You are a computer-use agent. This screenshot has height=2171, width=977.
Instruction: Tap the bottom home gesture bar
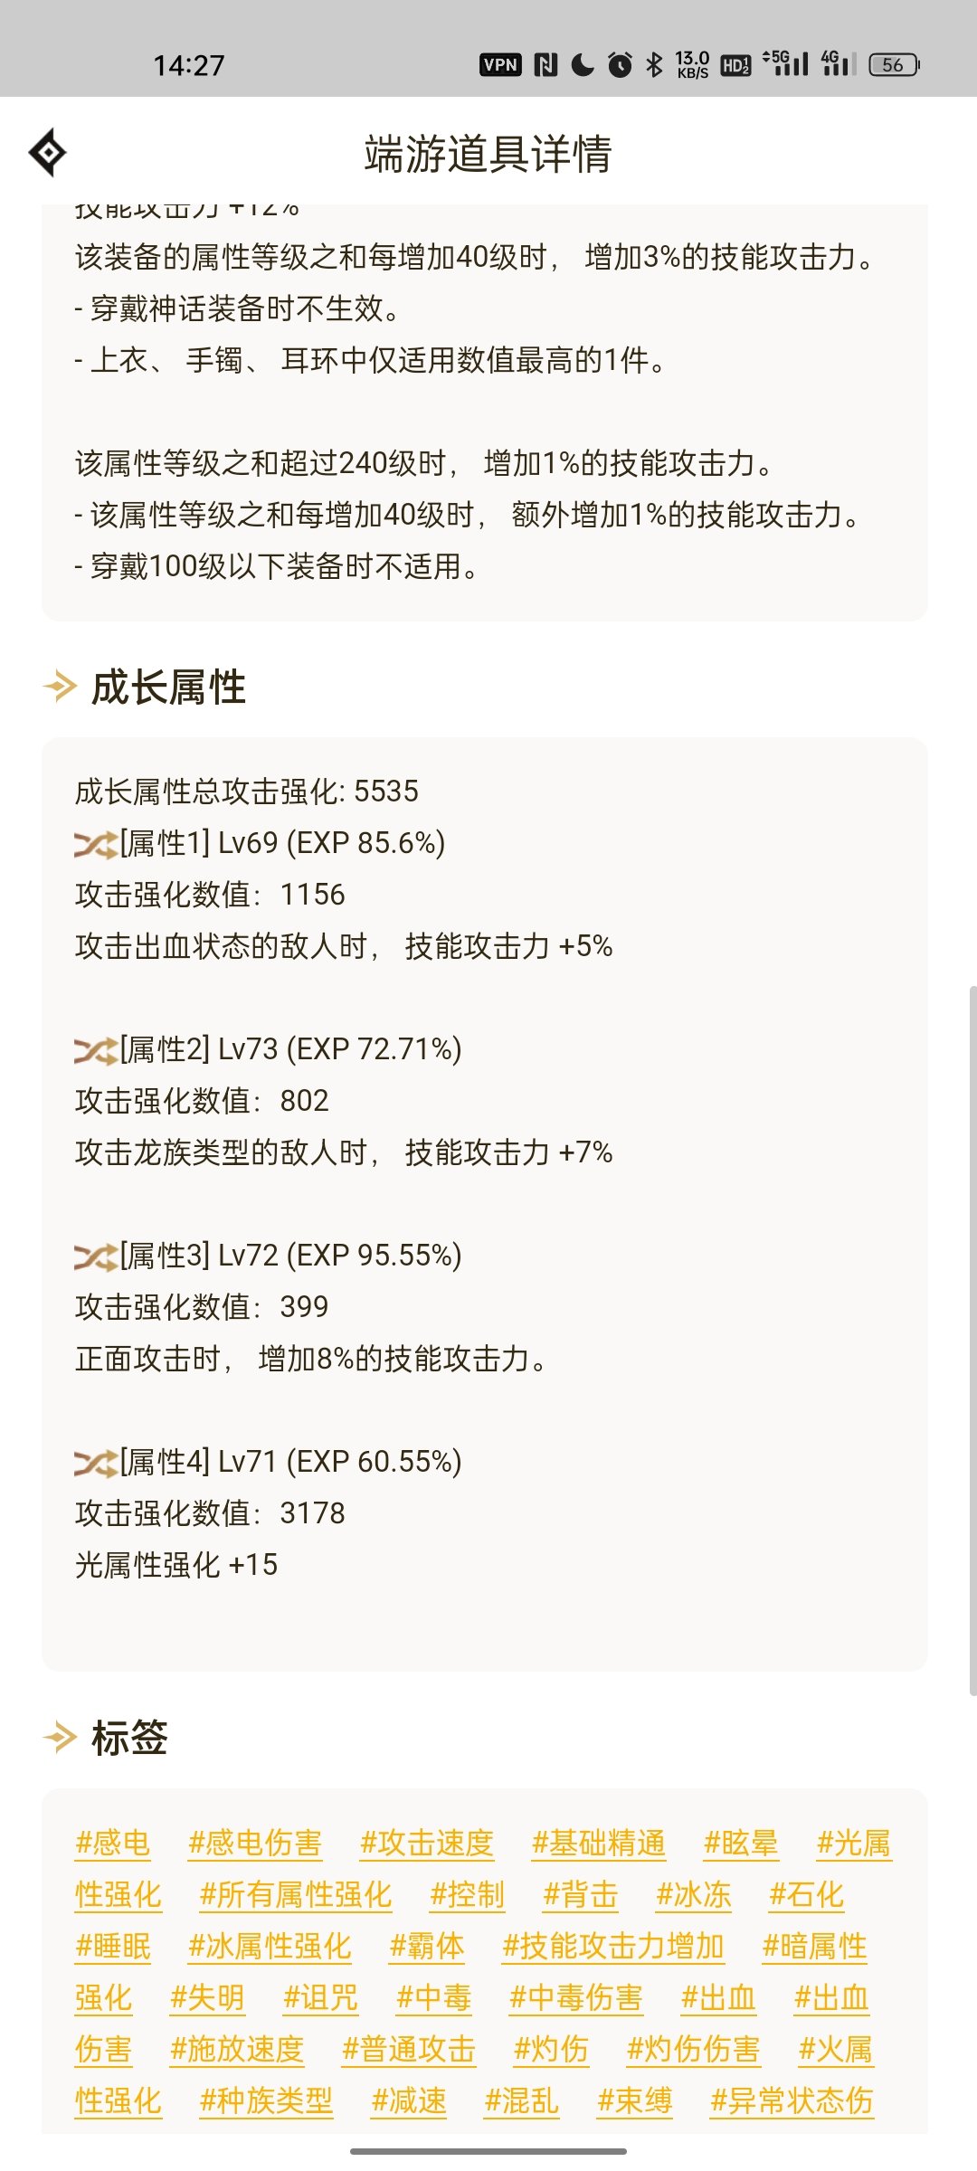tap(488, 2151)
